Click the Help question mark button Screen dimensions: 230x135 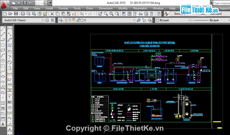coord(159,14)
